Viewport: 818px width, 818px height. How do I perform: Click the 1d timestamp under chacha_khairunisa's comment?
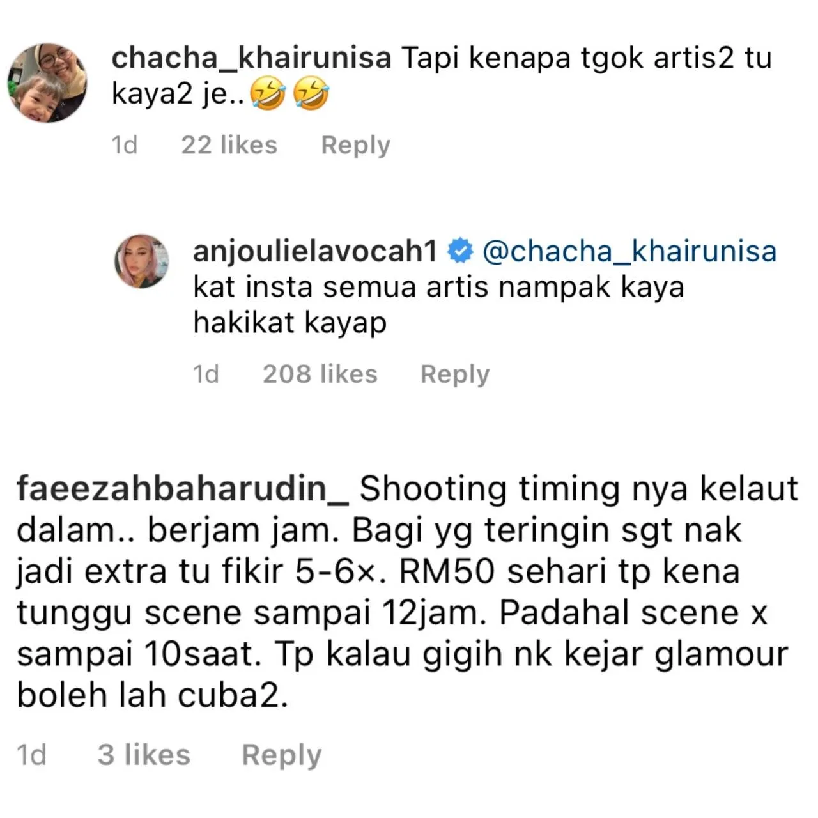coord(125,145)
